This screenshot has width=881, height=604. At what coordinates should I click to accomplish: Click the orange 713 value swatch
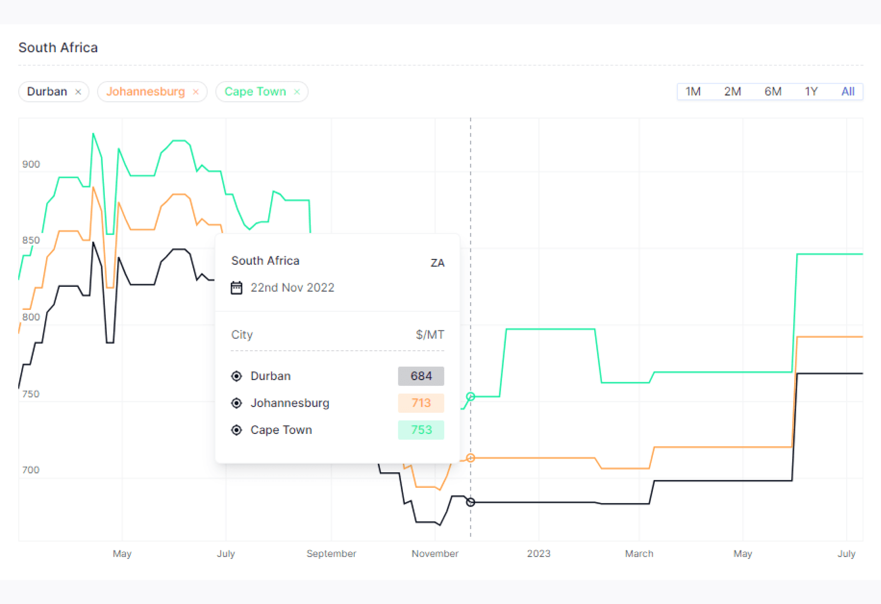421,403
